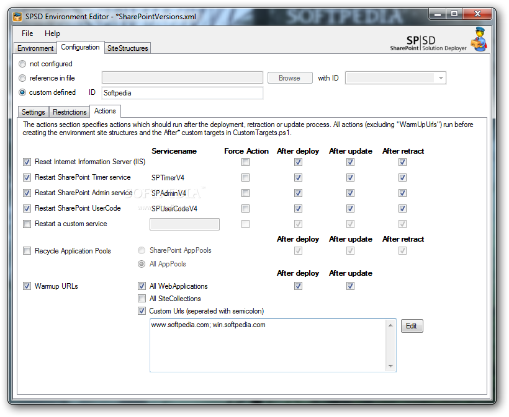509x417 pixels.
Task: Enable Recycle Application Pools
Action: click(x=27, y=251)
